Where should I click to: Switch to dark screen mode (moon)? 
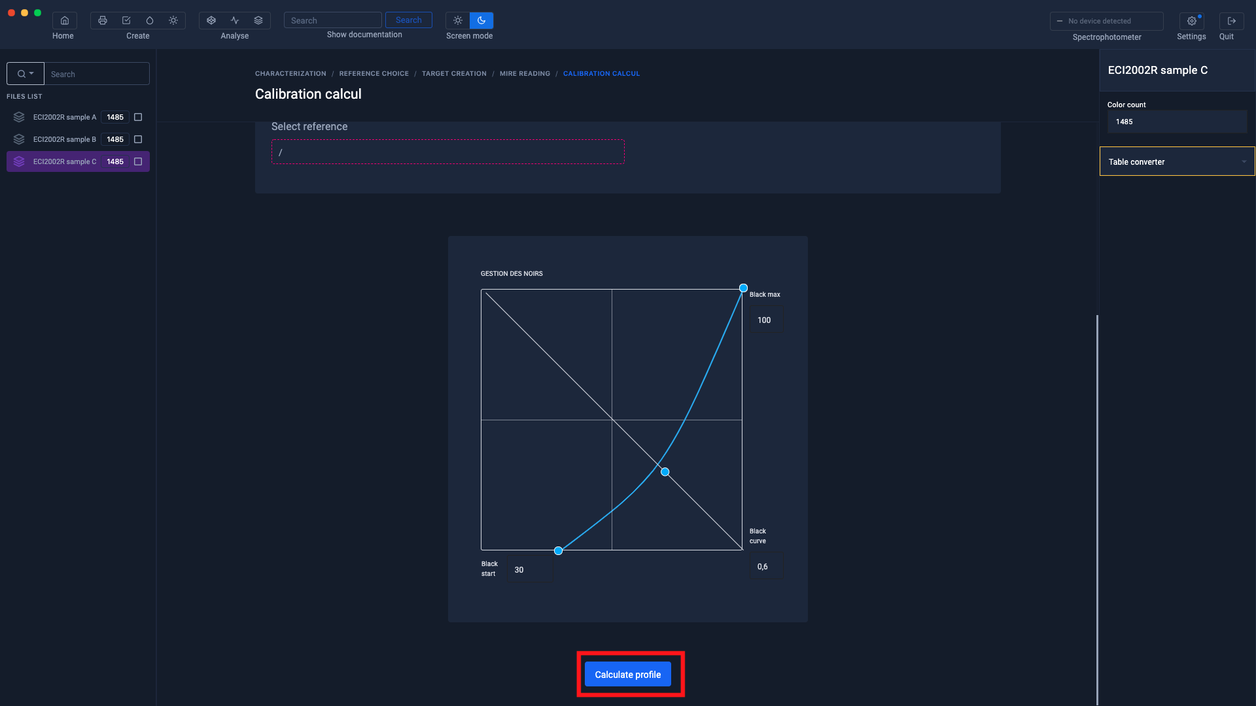481,20
